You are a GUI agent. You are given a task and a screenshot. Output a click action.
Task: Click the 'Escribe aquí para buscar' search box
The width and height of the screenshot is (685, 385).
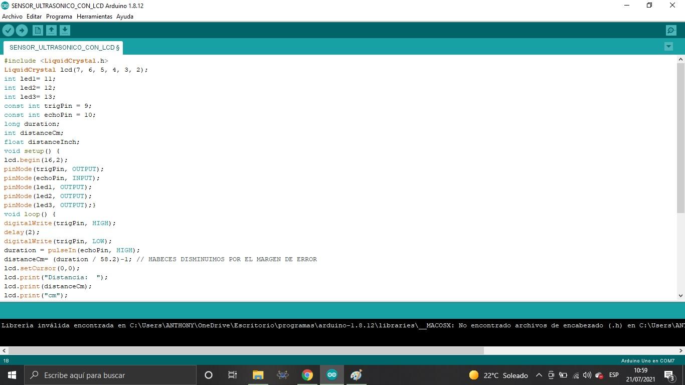click(x=110, y=375)
